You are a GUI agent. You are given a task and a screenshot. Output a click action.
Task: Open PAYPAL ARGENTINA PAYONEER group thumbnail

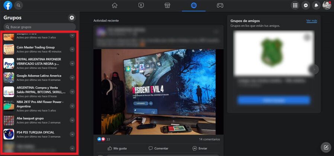9,64
